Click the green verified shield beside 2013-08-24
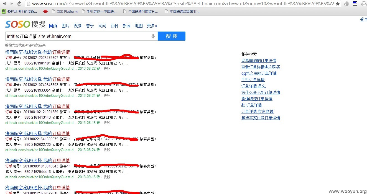Image resolution: width=367 pixels, height=194 pixels. 98,150
